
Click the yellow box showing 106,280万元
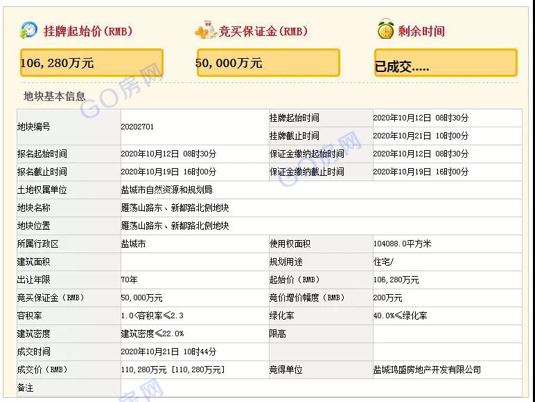point(91,63)
